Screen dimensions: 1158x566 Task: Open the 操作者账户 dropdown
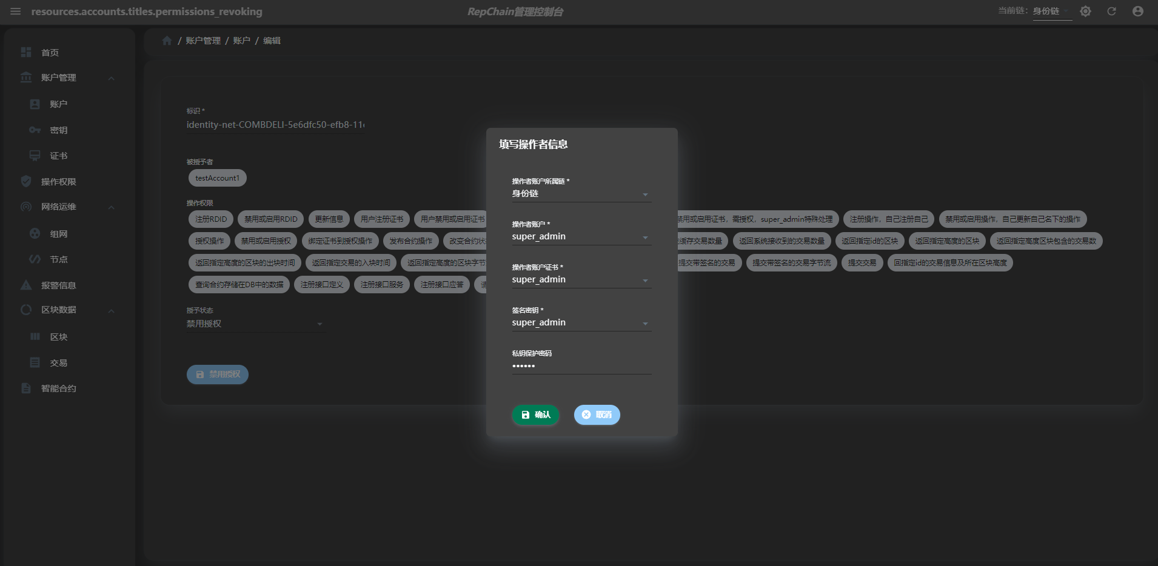click(x=581, y=237)
